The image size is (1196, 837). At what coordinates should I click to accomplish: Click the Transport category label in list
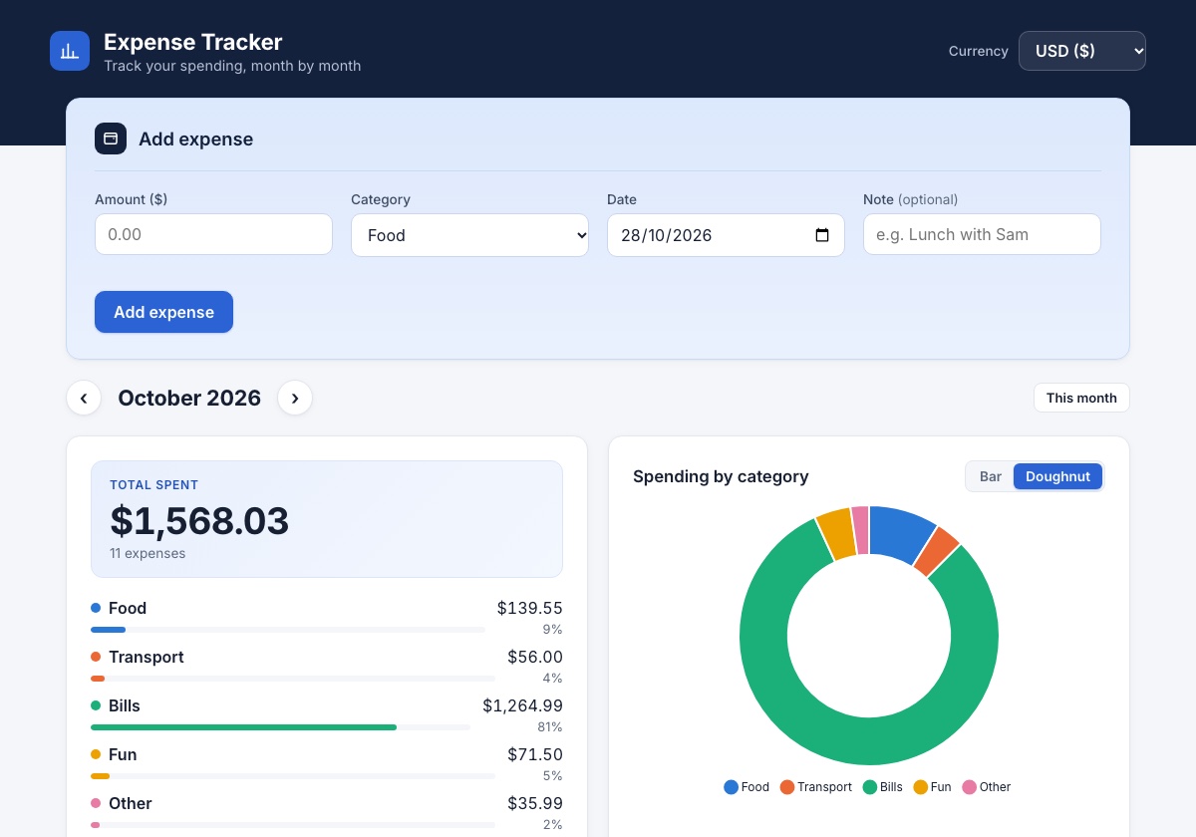click(147, 657)
